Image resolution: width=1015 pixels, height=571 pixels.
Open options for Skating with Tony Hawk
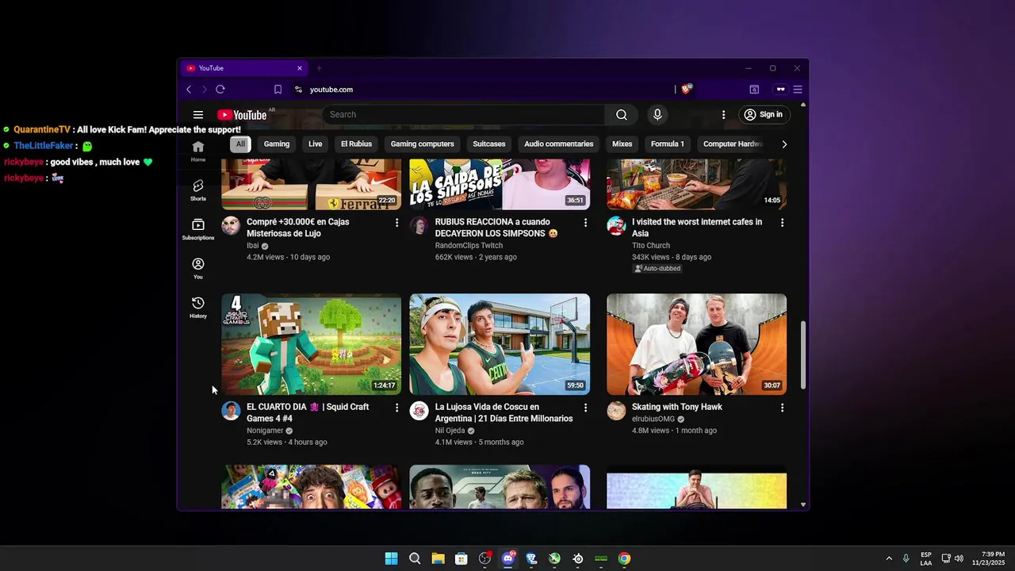[x=782, y=408]
